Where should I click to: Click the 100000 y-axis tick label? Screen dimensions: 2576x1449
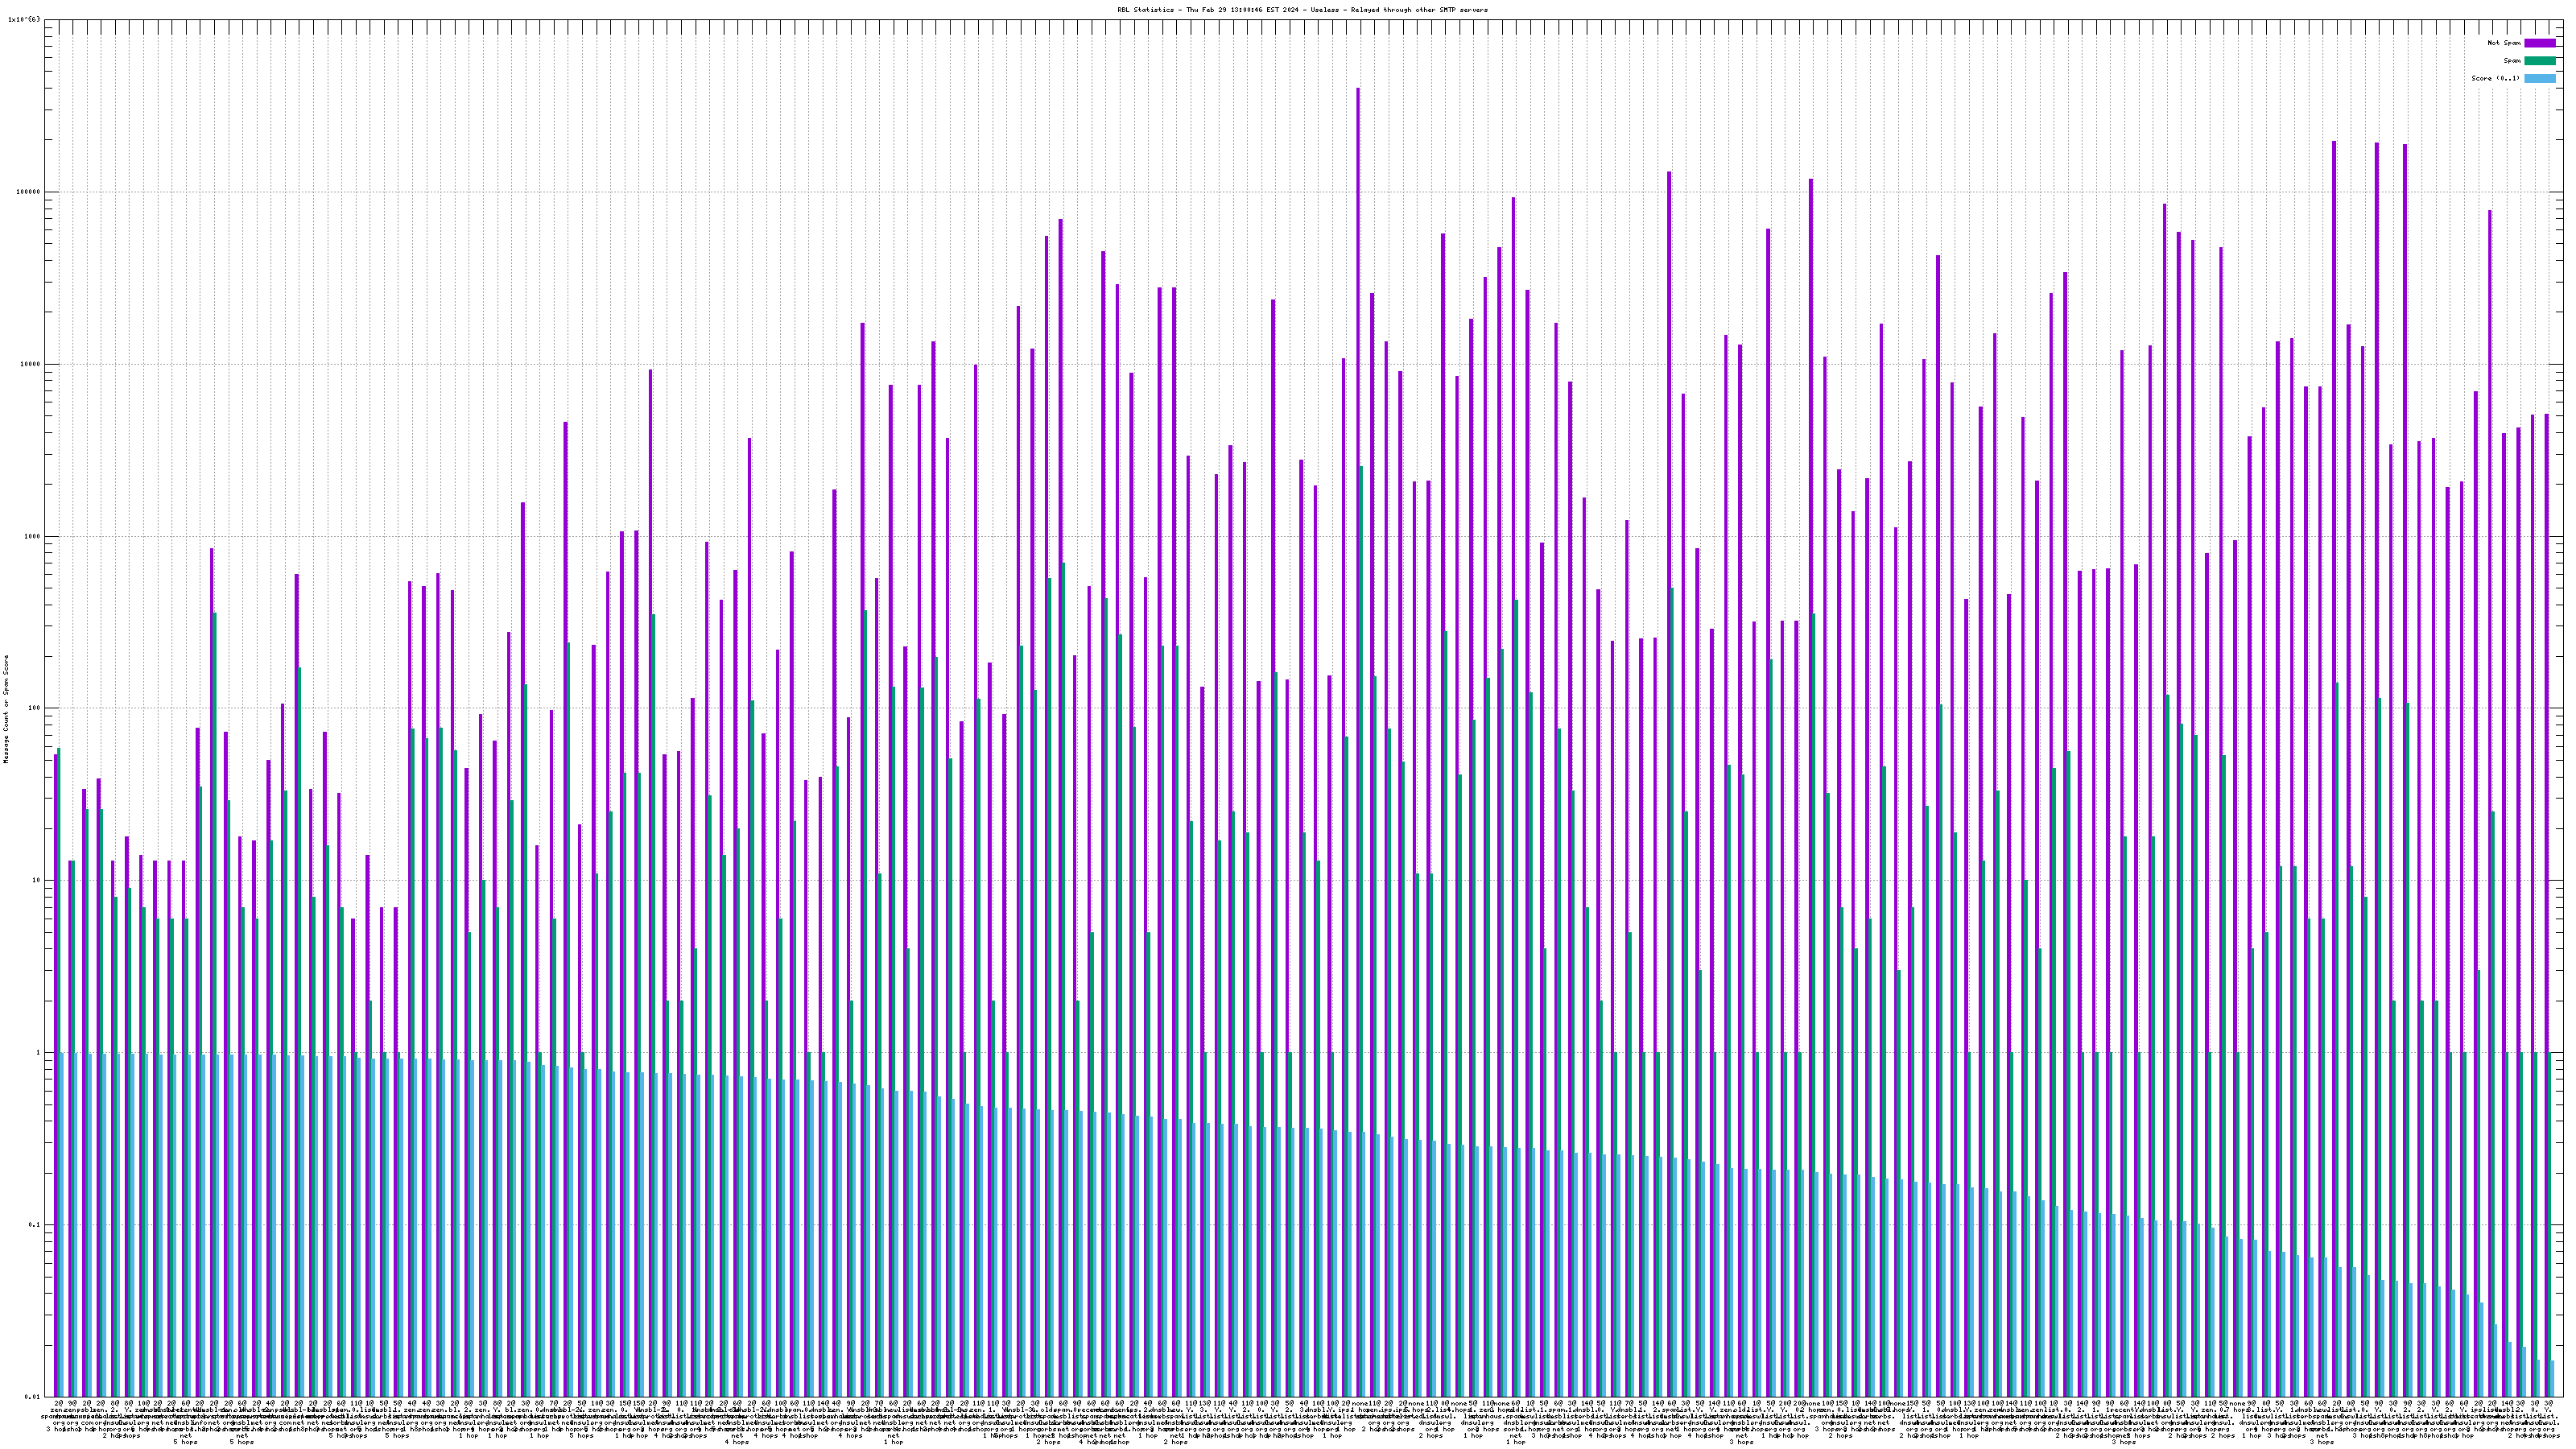tap(28, 192)
